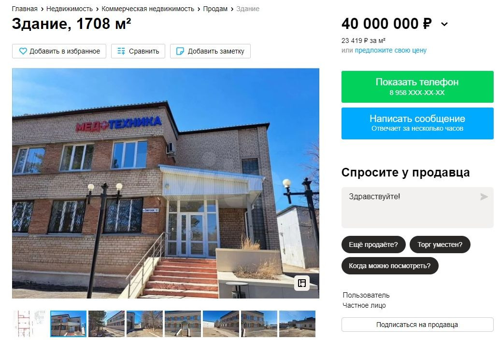
Task: Select Когда можно посмотреть? question
Action: 390,266
